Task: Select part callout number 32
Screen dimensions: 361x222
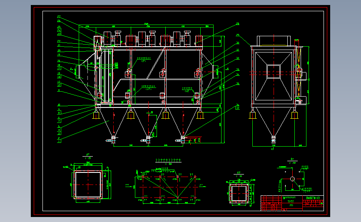Action: point(238,58)
